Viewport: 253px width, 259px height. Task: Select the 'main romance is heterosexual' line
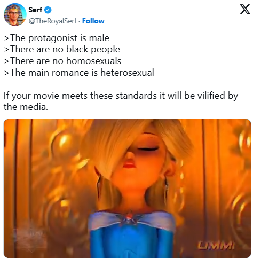click(79, 73)
